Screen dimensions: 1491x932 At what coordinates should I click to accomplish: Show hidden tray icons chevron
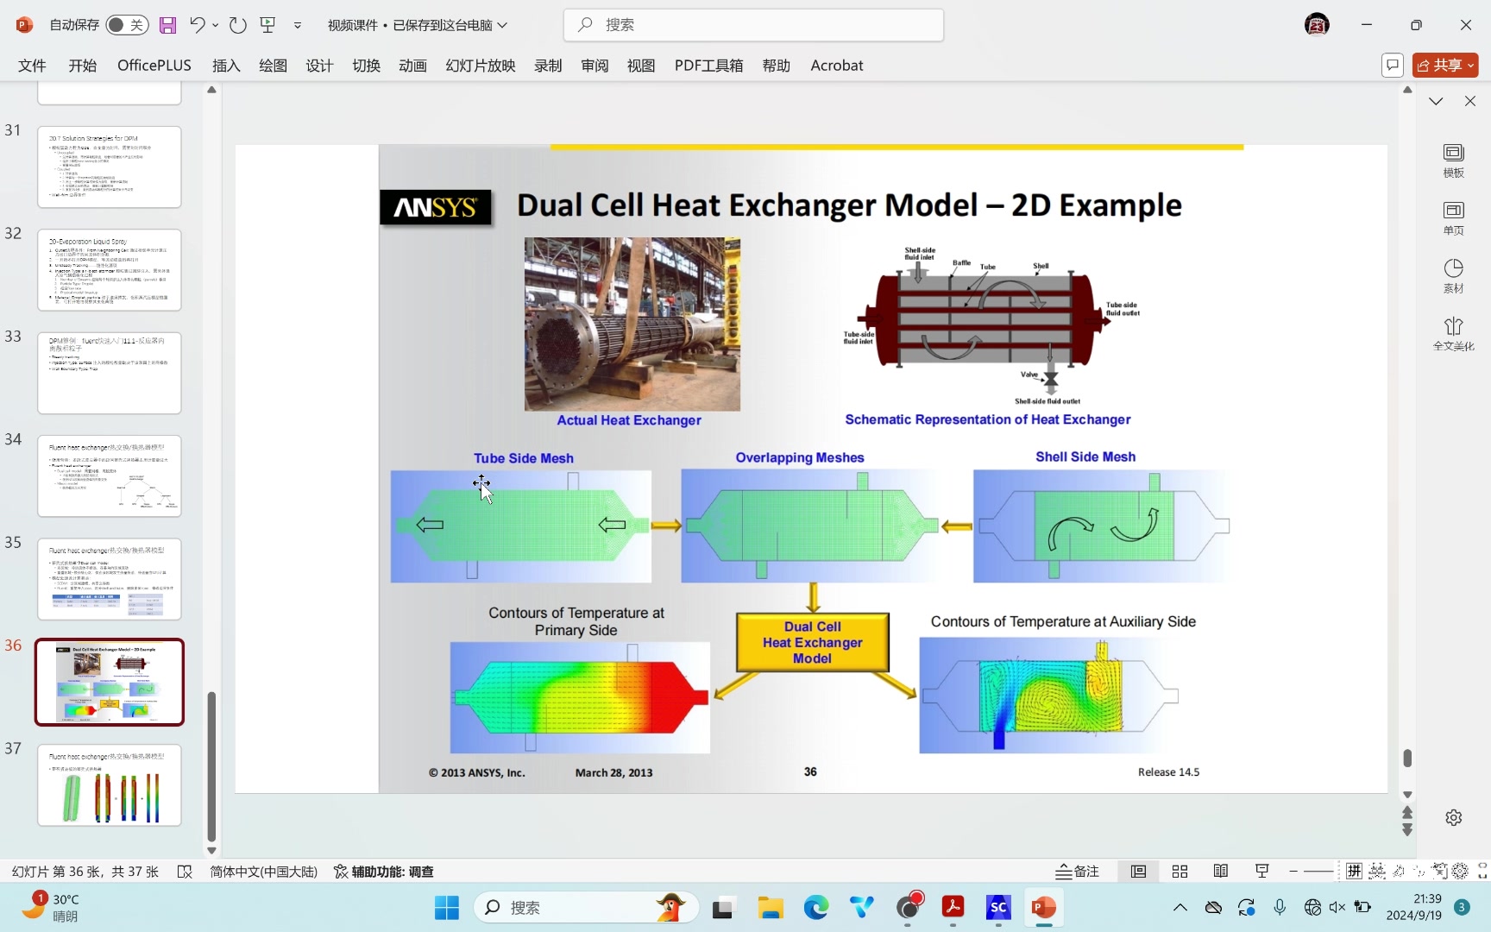1180,907
